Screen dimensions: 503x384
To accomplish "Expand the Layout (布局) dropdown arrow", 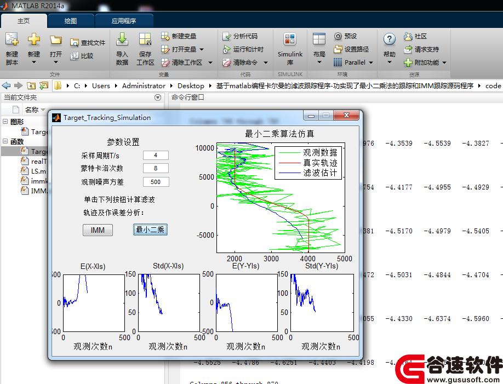I will (319, 62).
